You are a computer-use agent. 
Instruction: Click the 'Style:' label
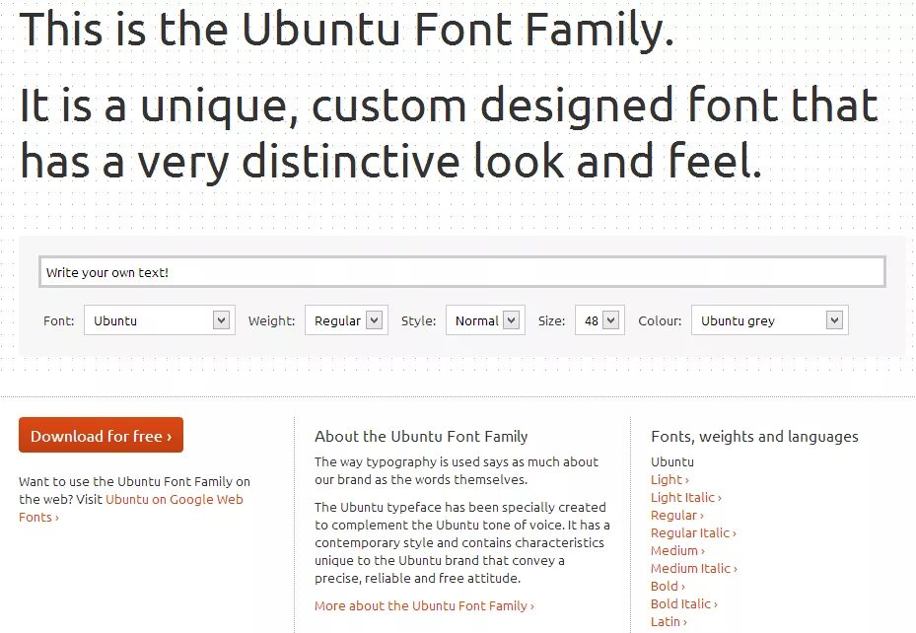(x=418, y=320)
